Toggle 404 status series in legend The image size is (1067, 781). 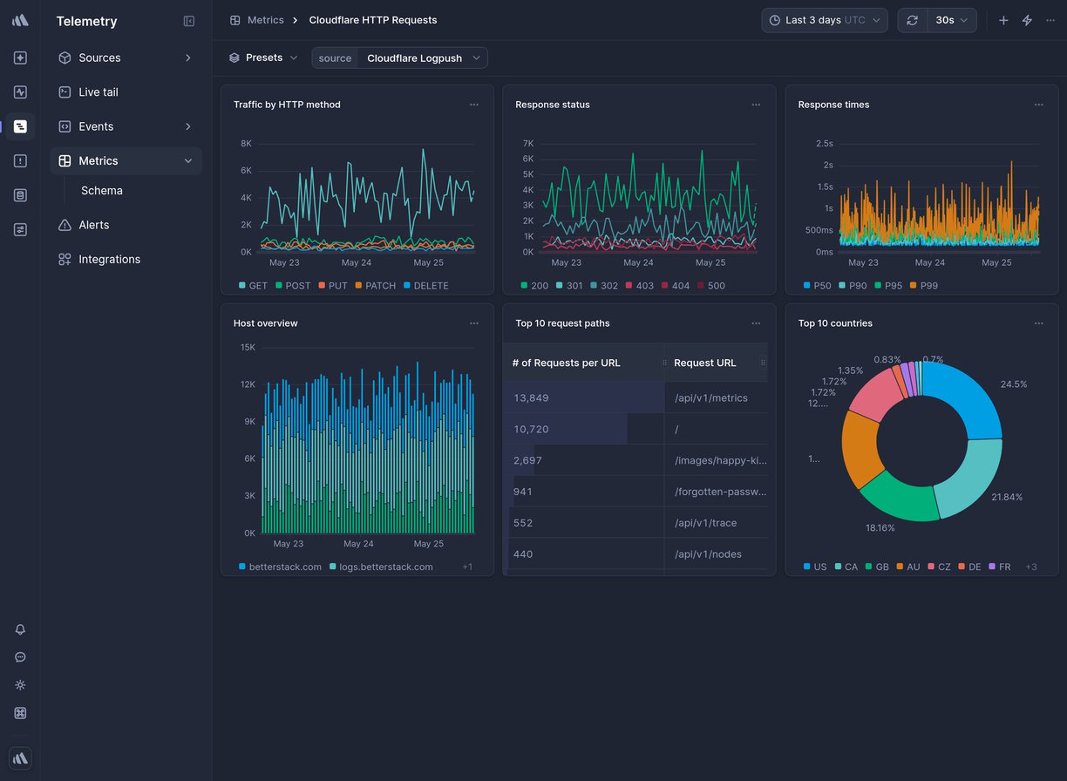pyautogui.click(x=676, y=286)
